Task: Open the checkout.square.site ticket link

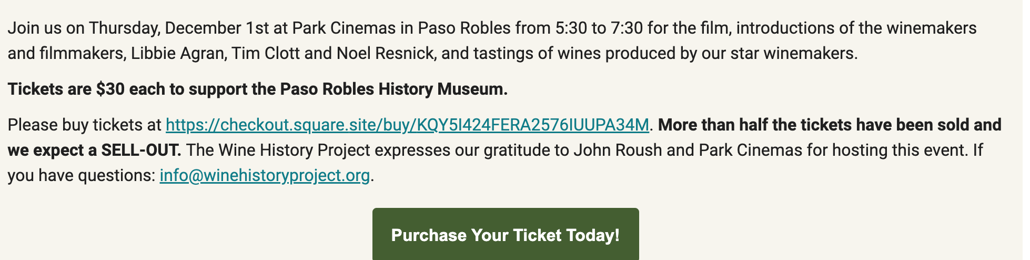Action: (407, 125)
